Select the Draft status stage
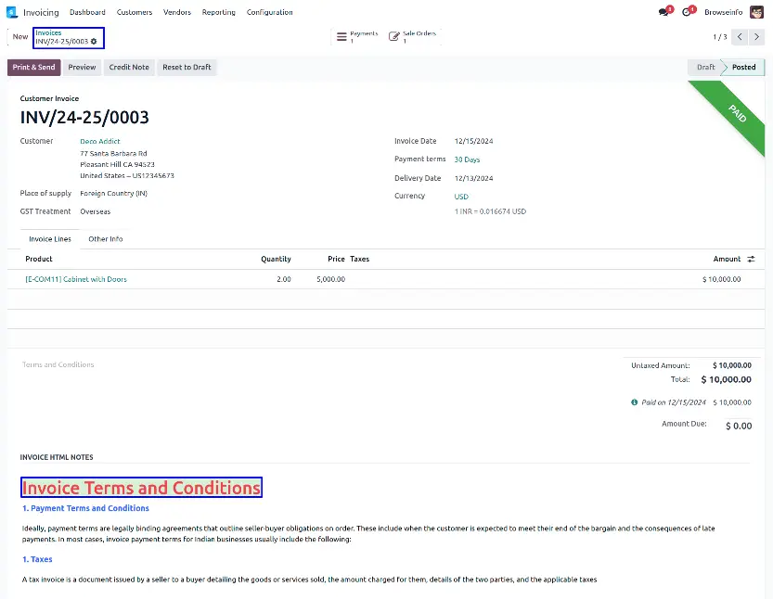The image size is (773, 599). (705, 68)
